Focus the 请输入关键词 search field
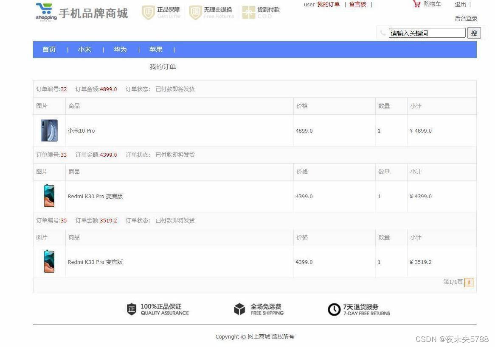The height and width of the screenshot is (347, 495). pyautogui.click(x=427, y=33)
